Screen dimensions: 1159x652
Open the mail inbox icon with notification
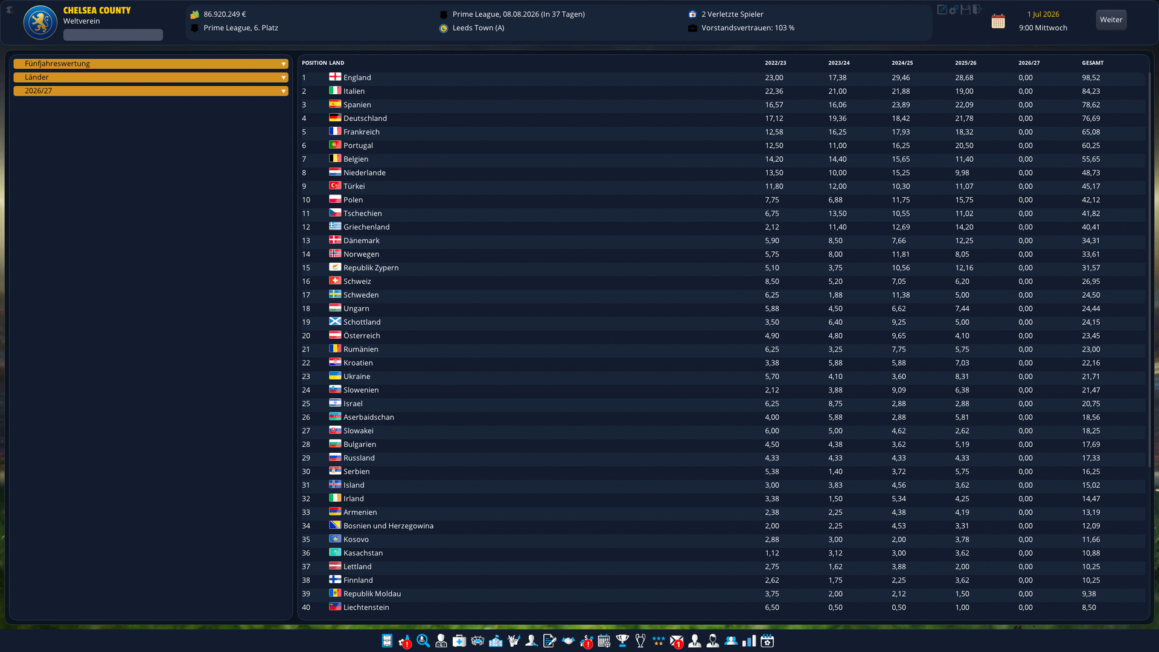pyautogui.click(x=676, y=641)
